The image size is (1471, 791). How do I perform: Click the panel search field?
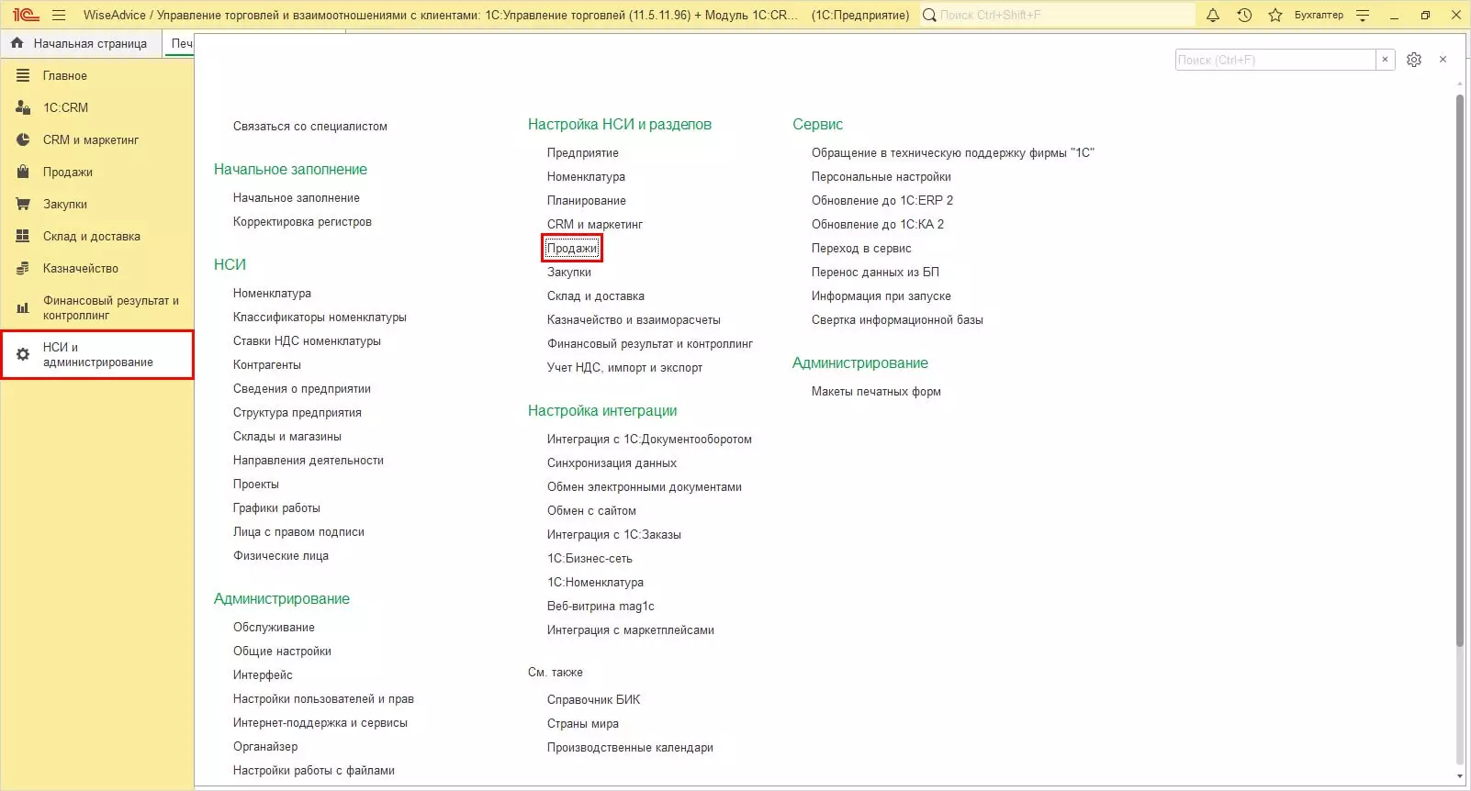[x=1275, y=60]
